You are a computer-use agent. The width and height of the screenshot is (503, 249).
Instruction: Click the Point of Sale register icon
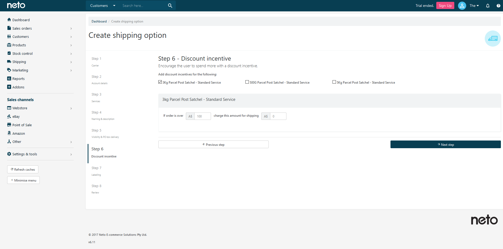click(x=9, y=125)
